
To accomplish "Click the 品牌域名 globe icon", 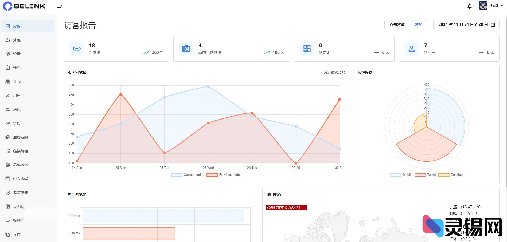I will (x=8, y=165).
